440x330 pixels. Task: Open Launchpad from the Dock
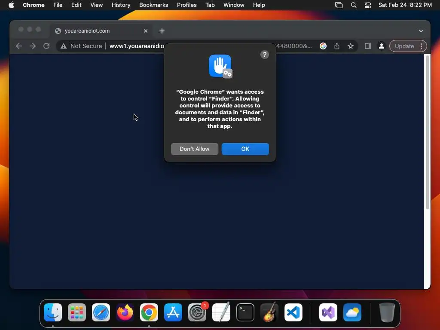pyautogui.click(x=77, y=312)
